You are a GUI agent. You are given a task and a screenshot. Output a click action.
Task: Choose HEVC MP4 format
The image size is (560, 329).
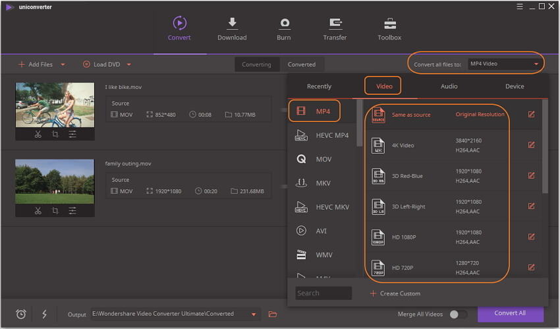pos(322,135)
